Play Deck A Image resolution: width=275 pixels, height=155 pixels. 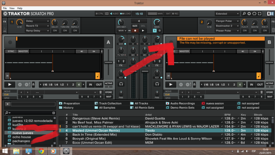10,85
